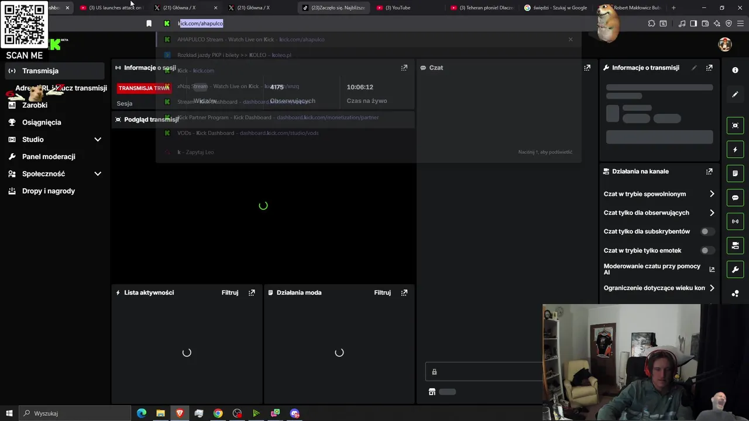Pop out the Informacje o sesji panel
Screen dimensions: 749x421
pos(404,68)
